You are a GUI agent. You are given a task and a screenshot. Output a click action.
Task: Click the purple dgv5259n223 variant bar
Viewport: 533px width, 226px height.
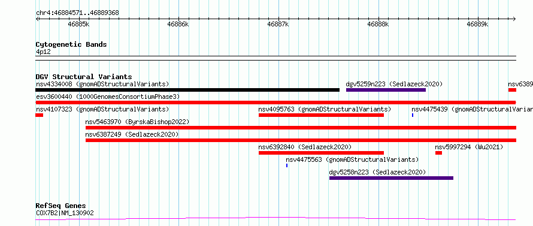(x=386, y=90)
